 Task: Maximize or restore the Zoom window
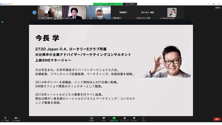[x=214, y=4]
